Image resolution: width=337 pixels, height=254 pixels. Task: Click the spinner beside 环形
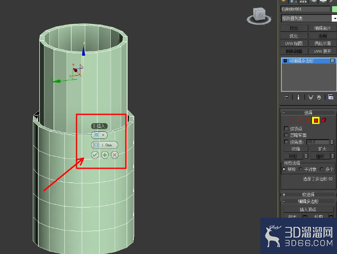click(x=306, y=156)
